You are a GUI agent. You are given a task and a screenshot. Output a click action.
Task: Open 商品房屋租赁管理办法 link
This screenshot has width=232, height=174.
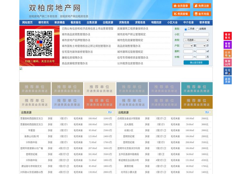click(x=75, y=63)
